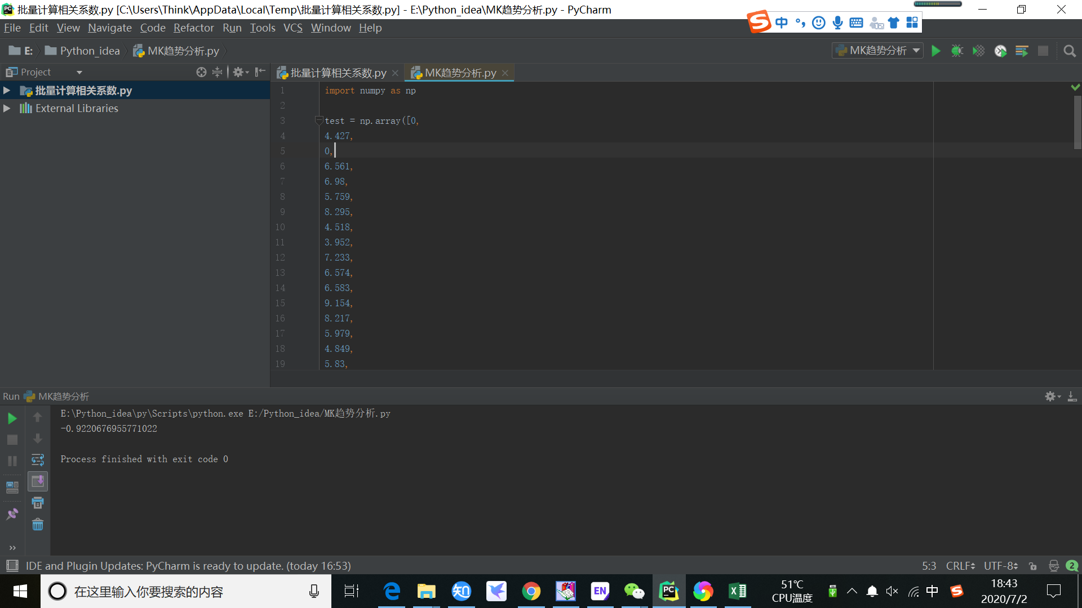Viewport: 1082px width, 608px height.
Task: Open the Refactor menu
Action: (193, 28)
